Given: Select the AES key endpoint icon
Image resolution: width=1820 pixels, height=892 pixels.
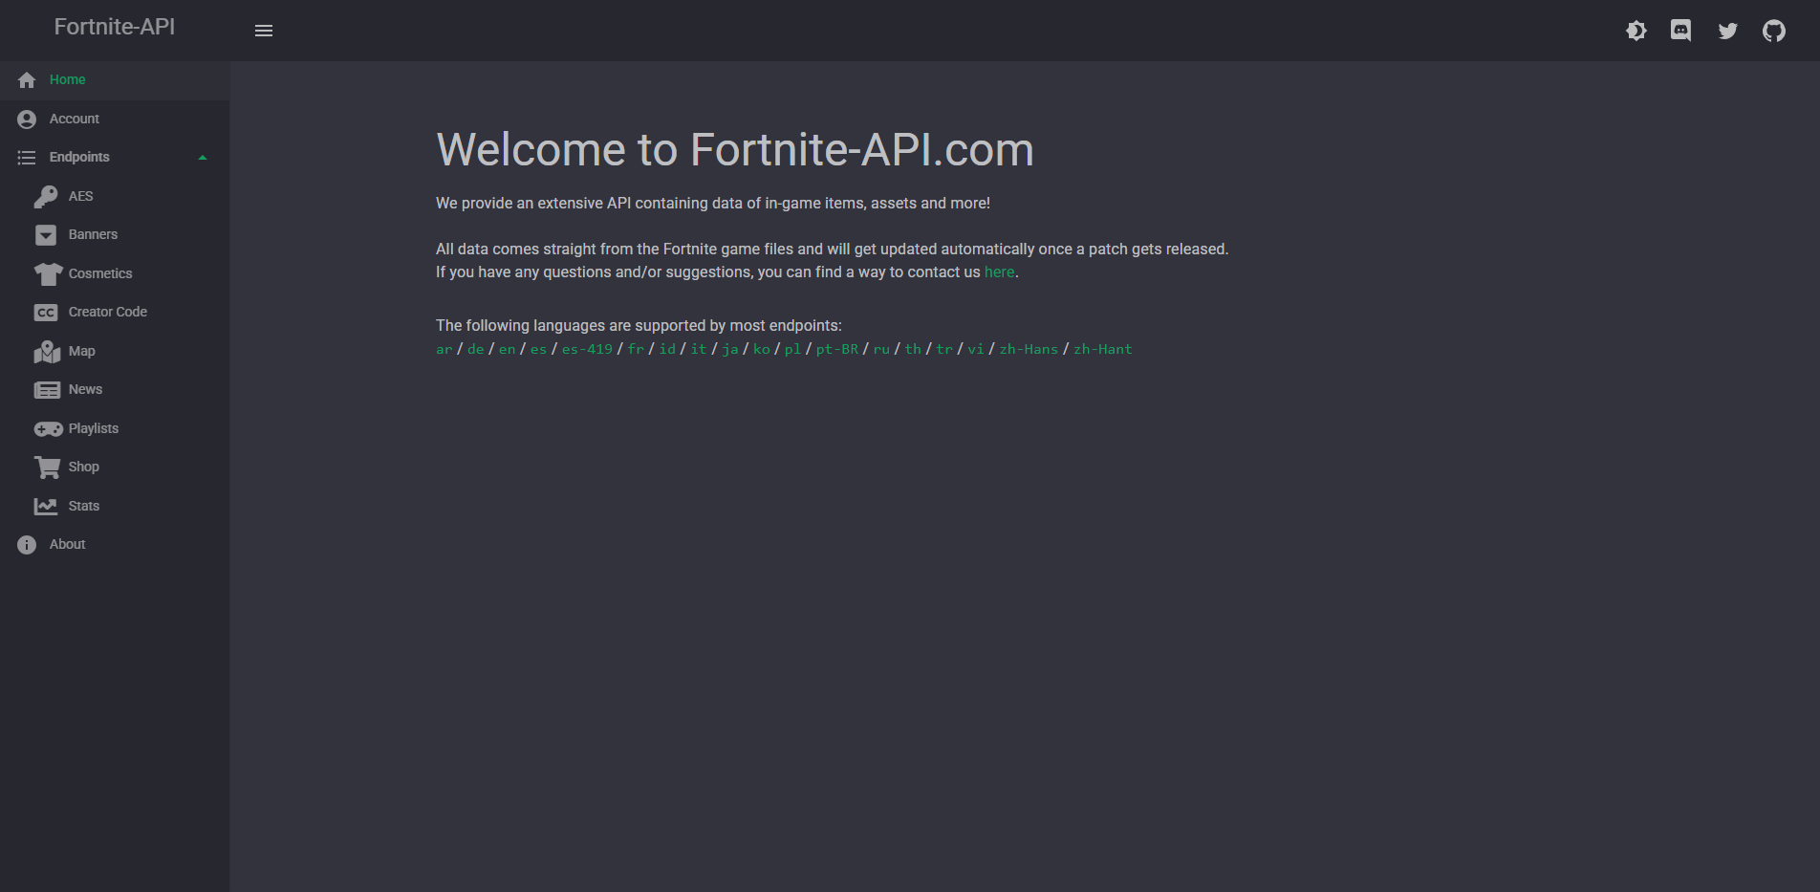Looking at the screenshot, I should pos(46,196).
